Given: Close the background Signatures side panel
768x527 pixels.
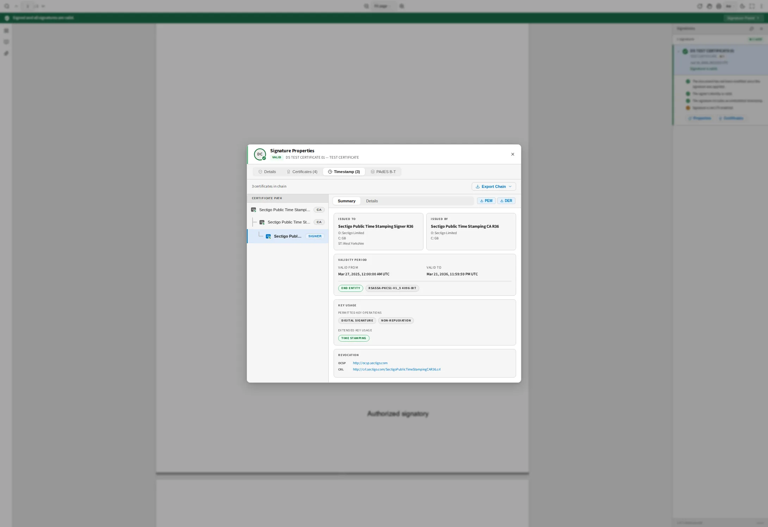Looking at the screenshot, I should [761, 29].
